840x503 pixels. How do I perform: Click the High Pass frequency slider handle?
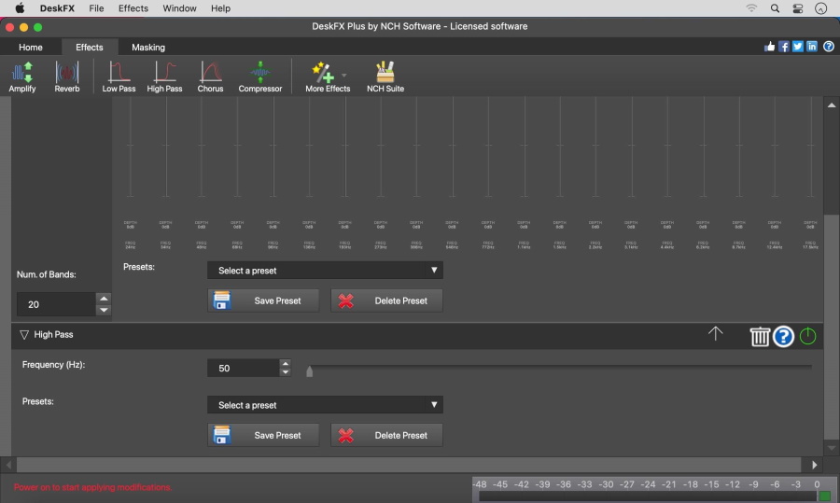click(x=309, y=370)
